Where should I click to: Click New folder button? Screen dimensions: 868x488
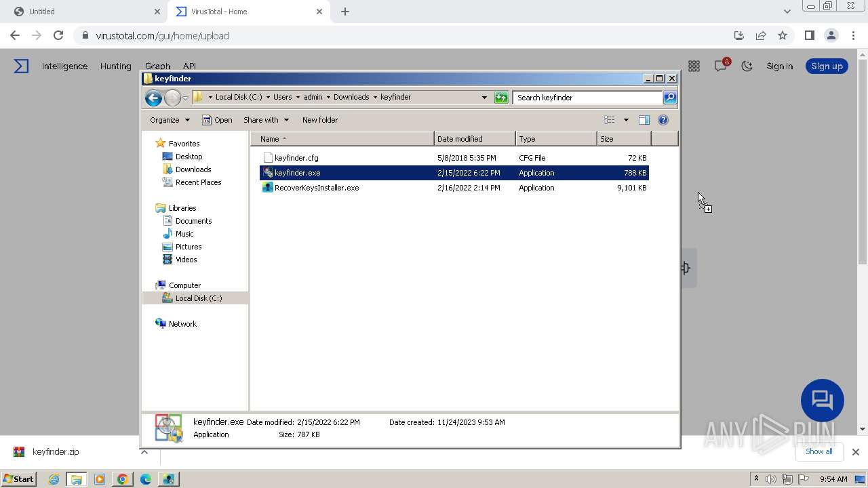pos(320,120)
